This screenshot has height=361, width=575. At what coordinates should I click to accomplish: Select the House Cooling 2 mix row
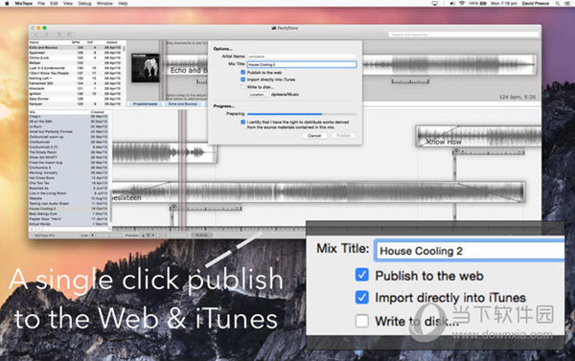(69, 209)
